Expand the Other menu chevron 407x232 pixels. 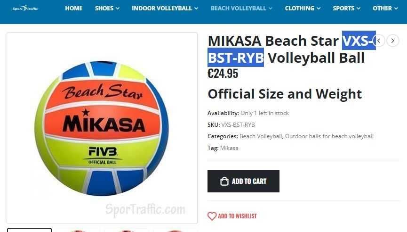[x=396, y=8]
